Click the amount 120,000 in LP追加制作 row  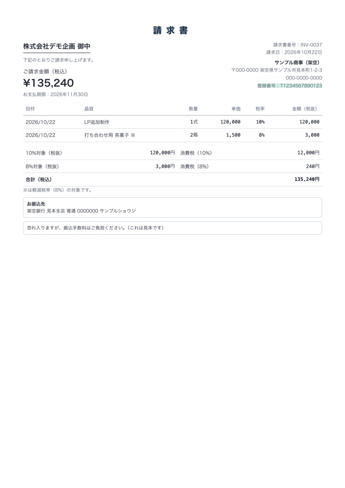(x=309, y=122)
